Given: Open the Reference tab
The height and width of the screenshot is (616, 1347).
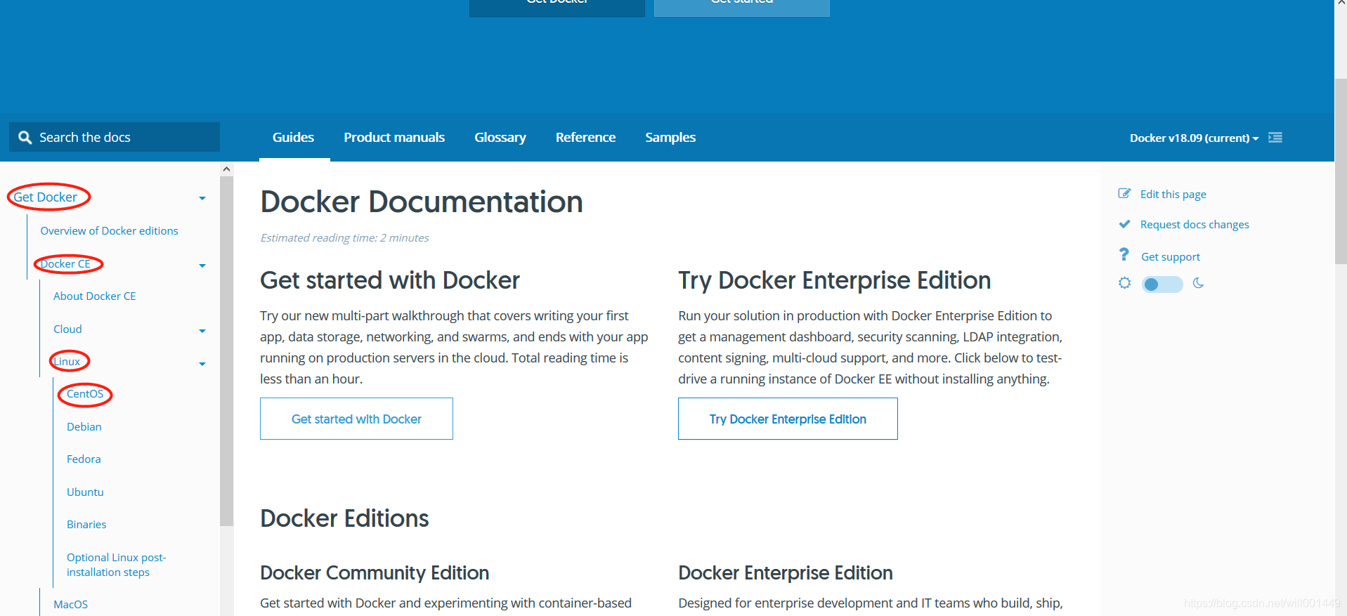Looking at the screenshot, I should (x=585, y=138).
